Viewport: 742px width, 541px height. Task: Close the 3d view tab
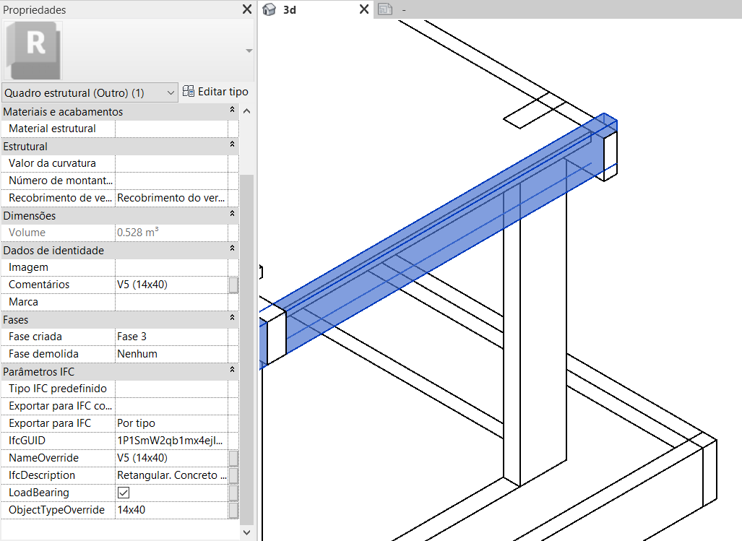pyautogui.click(x=364, y=9)
